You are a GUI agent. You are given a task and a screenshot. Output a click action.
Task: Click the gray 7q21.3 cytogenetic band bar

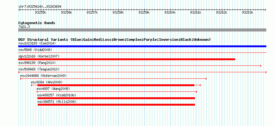point(142,30)
